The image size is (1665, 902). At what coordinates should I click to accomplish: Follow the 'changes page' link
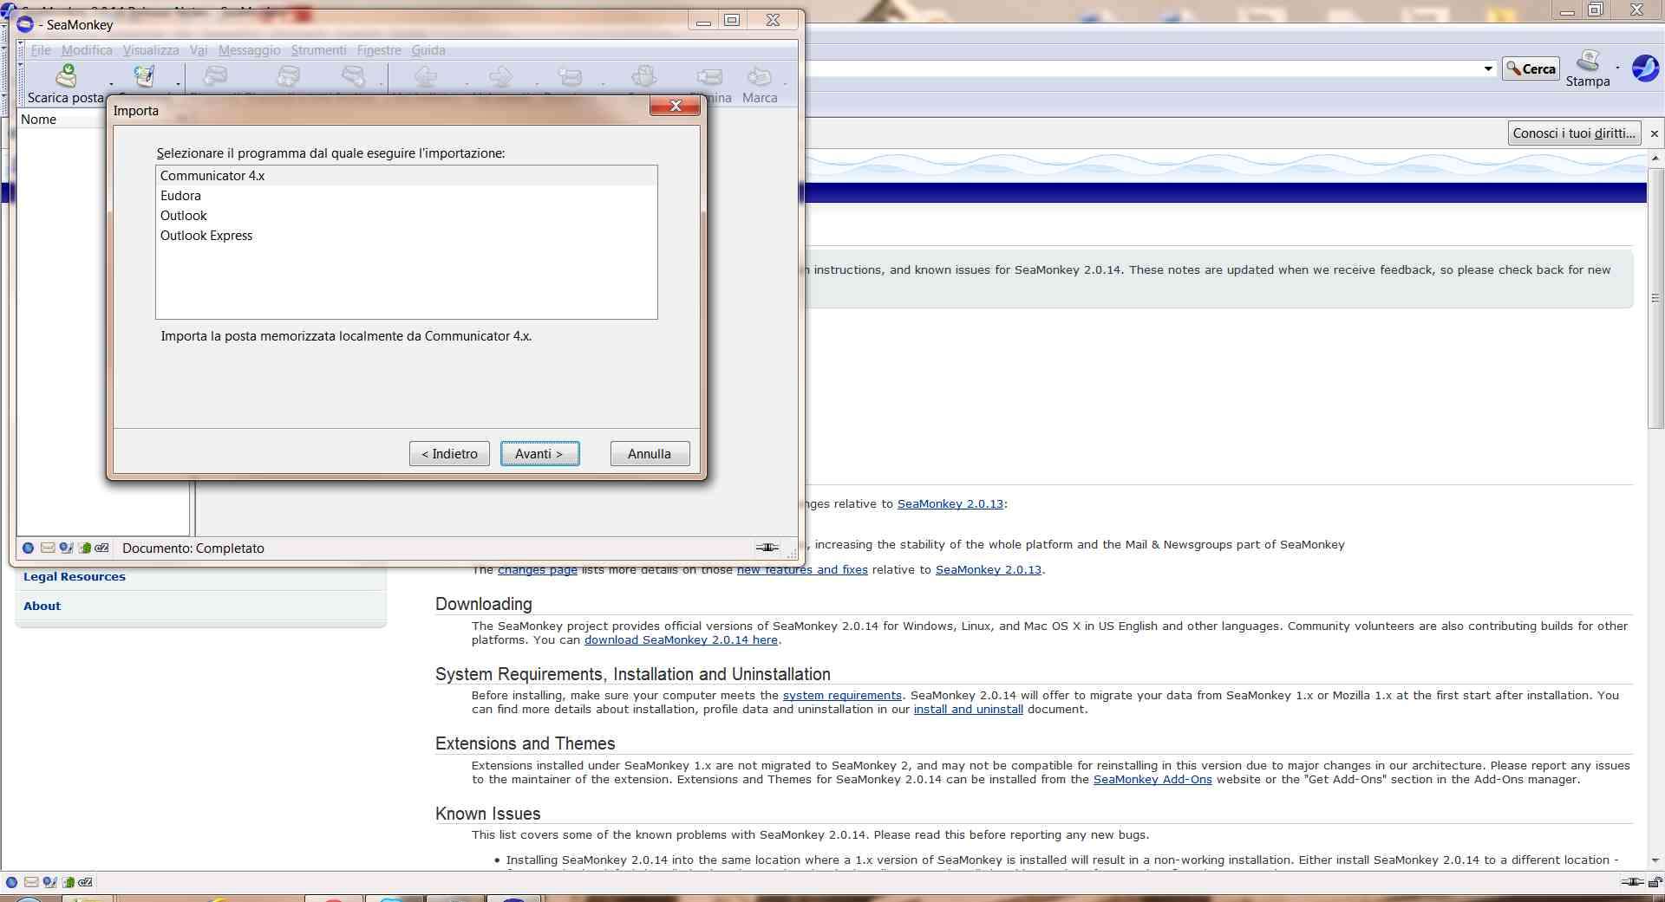tap(538, 570)
